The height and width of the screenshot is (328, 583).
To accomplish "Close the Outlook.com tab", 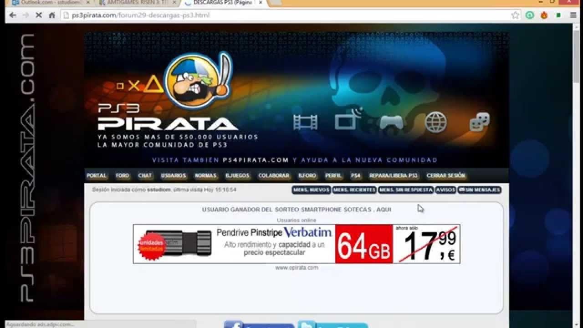I will (88, 3).
